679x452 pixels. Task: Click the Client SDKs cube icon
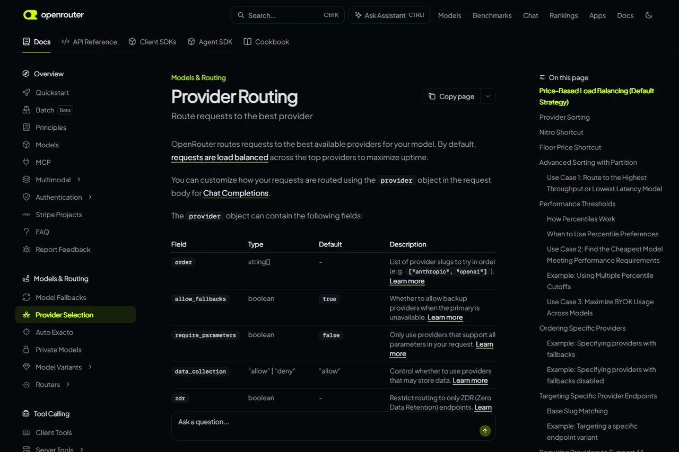132,41
